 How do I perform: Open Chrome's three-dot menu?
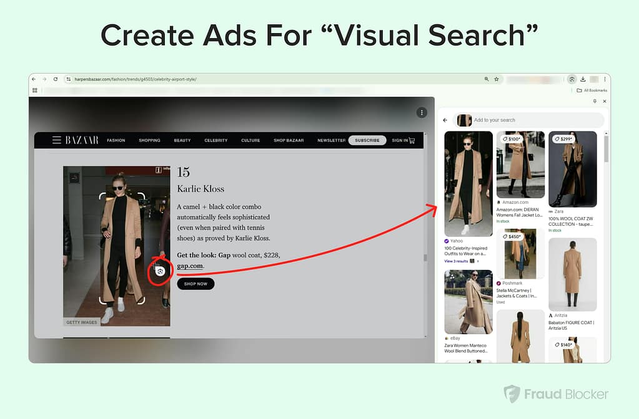(605, 79)
